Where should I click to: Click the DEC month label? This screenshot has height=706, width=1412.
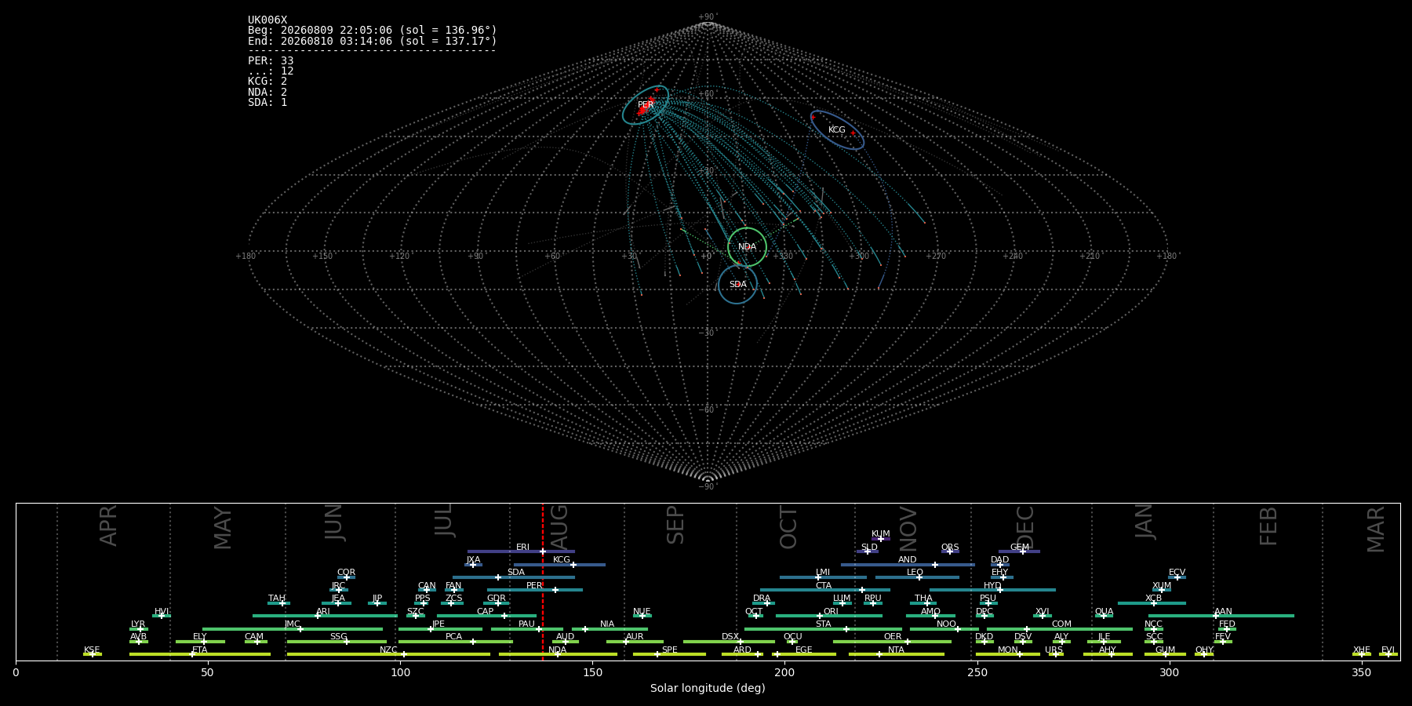tap(1025, 527)
